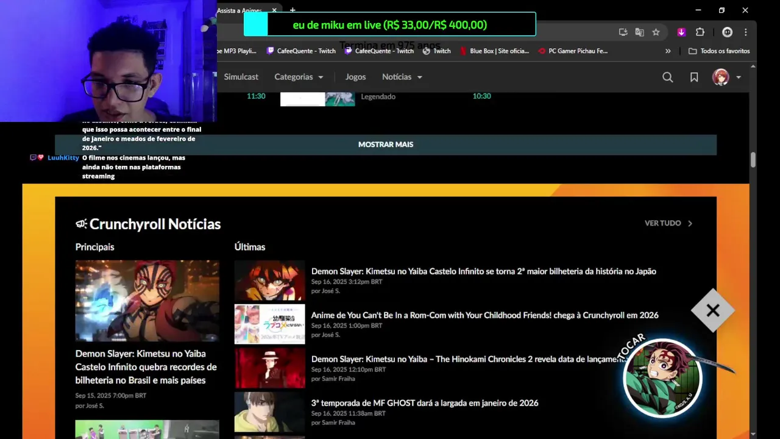Open the Hinokami Chronicles 2 article thumbnail
The image size is (780, 439).
pos(269,368)
